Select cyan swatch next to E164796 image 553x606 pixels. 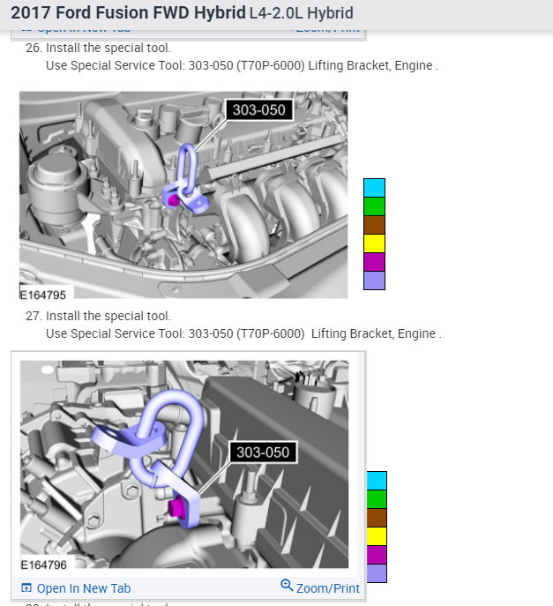coord(377,481)
